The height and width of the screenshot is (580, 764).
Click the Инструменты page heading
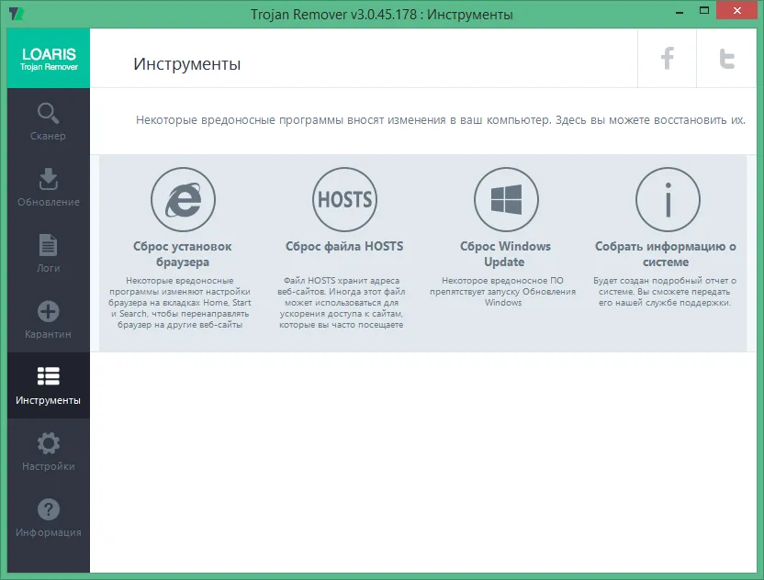[187, 64]
